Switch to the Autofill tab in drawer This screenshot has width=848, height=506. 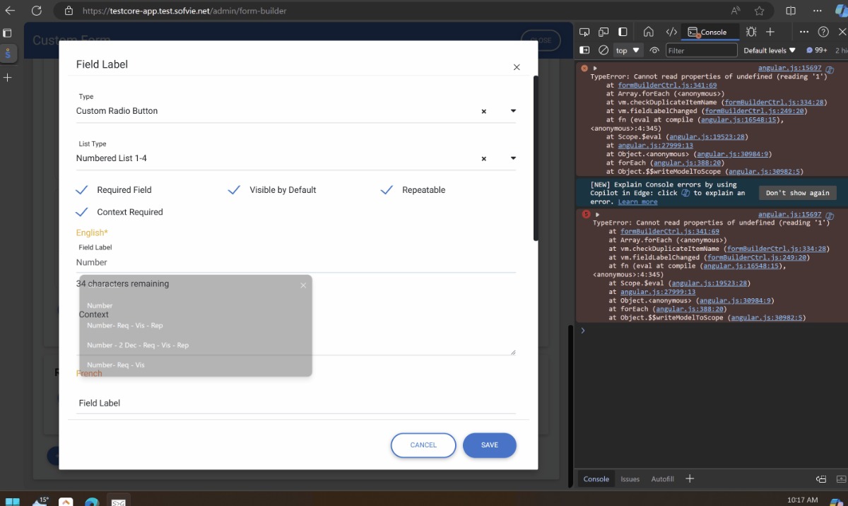coord(663,478)
